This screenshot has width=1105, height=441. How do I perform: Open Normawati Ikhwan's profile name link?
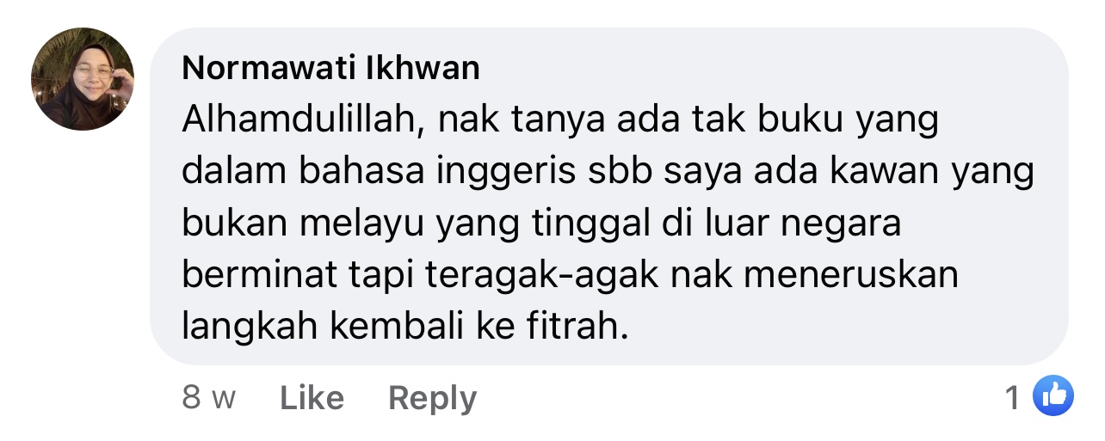tap(330, 69)
